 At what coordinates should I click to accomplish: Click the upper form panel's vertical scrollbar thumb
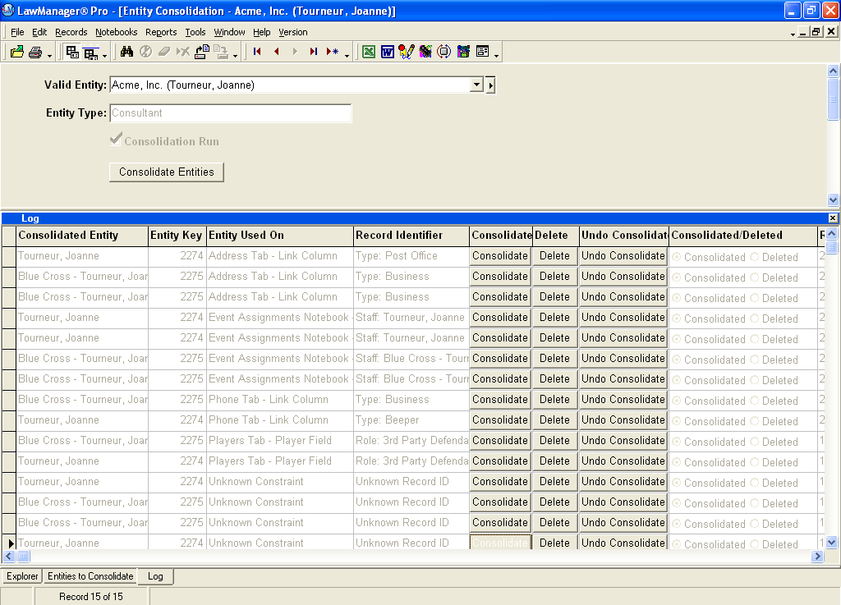833,99
